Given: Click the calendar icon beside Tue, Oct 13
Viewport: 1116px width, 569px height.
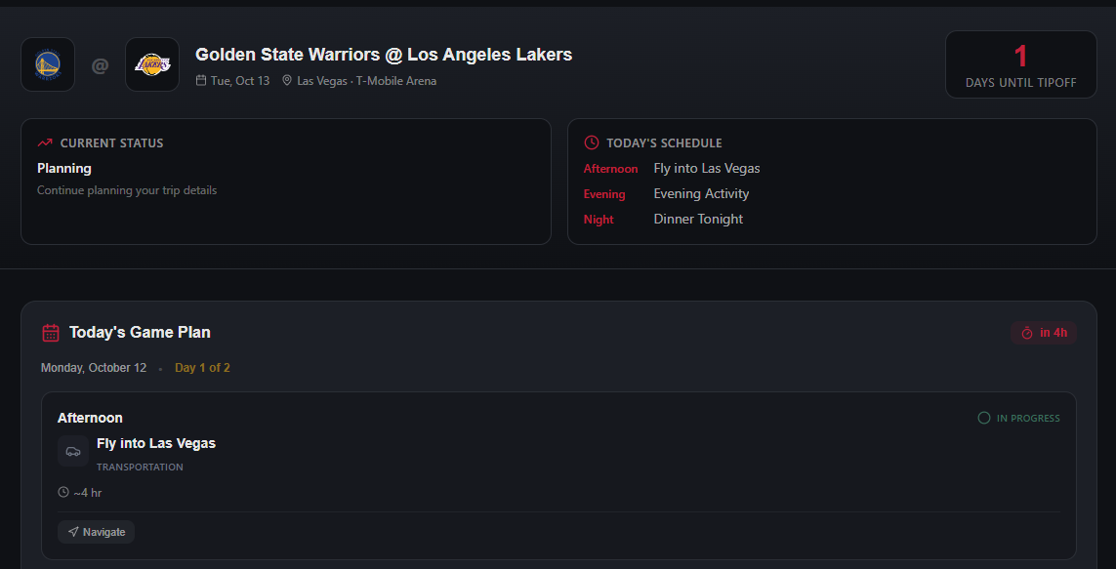Looking at the screenshot, I should [x=201, y=80].
